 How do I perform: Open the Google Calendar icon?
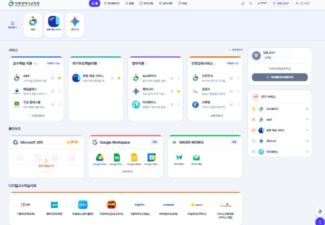152,159
